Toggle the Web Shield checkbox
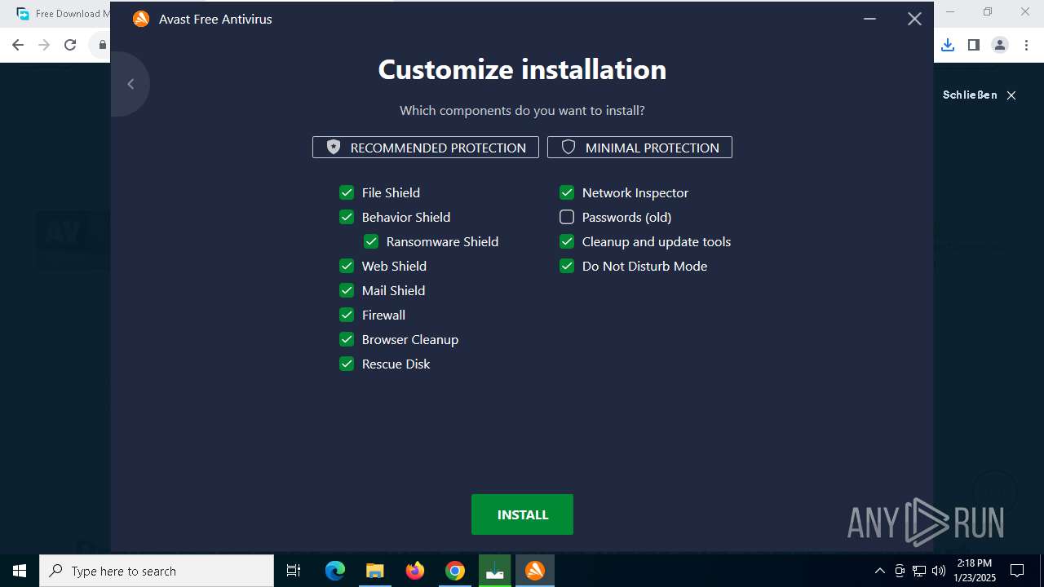Screen dimensions: 1044x587 tap(347, 266)
